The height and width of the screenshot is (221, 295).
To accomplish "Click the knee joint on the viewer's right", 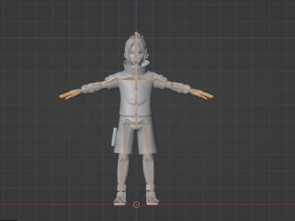I will tap(149, 158).
